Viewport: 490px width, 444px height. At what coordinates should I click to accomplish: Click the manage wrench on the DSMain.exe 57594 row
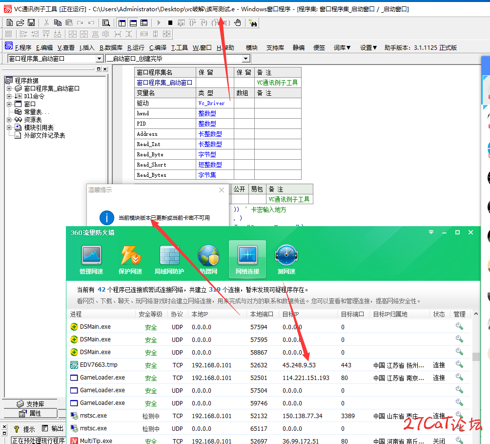[459, 326]
